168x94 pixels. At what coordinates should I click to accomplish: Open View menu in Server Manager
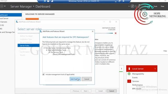[x=162, y=6]
